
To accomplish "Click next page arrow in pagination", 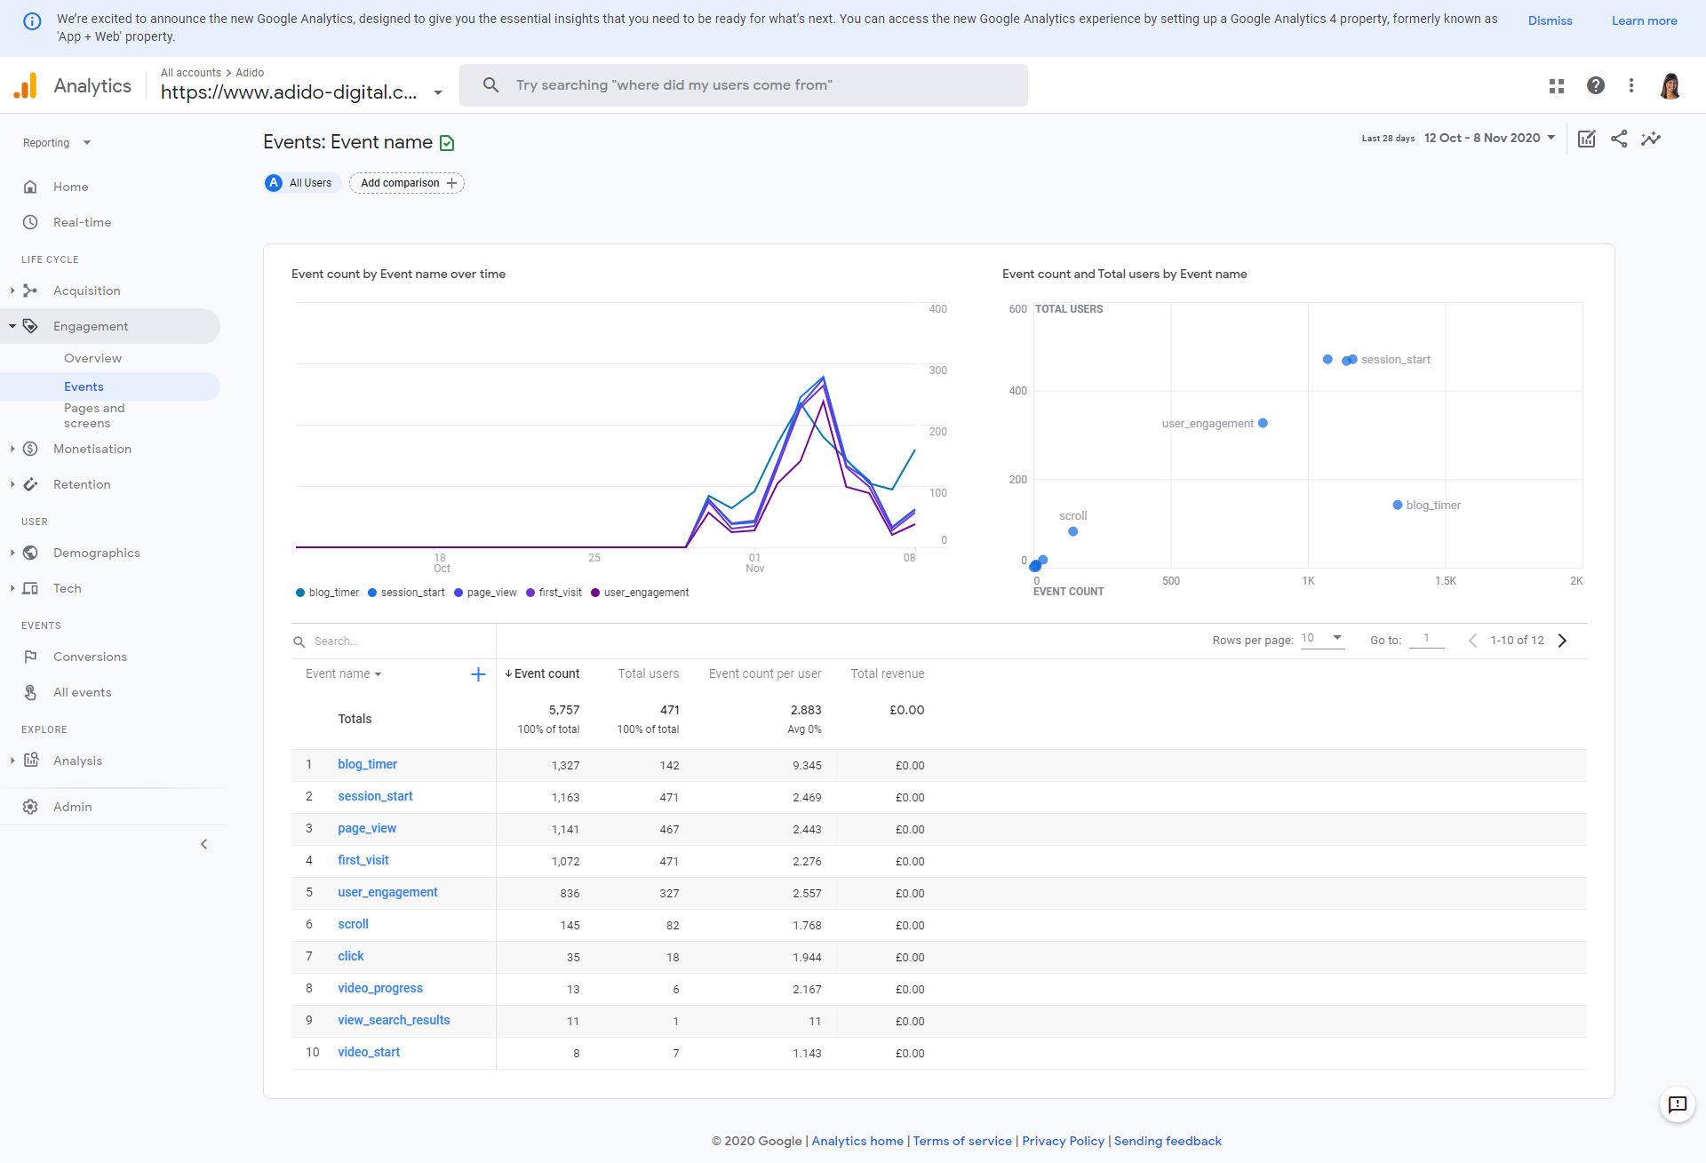I will (x=1566, y=641).
